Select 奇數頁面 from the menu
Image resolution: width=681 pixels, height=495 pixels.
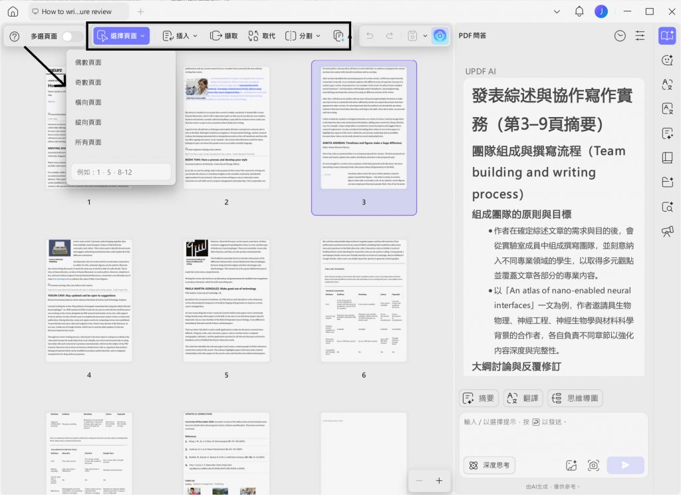click(88, 82)
